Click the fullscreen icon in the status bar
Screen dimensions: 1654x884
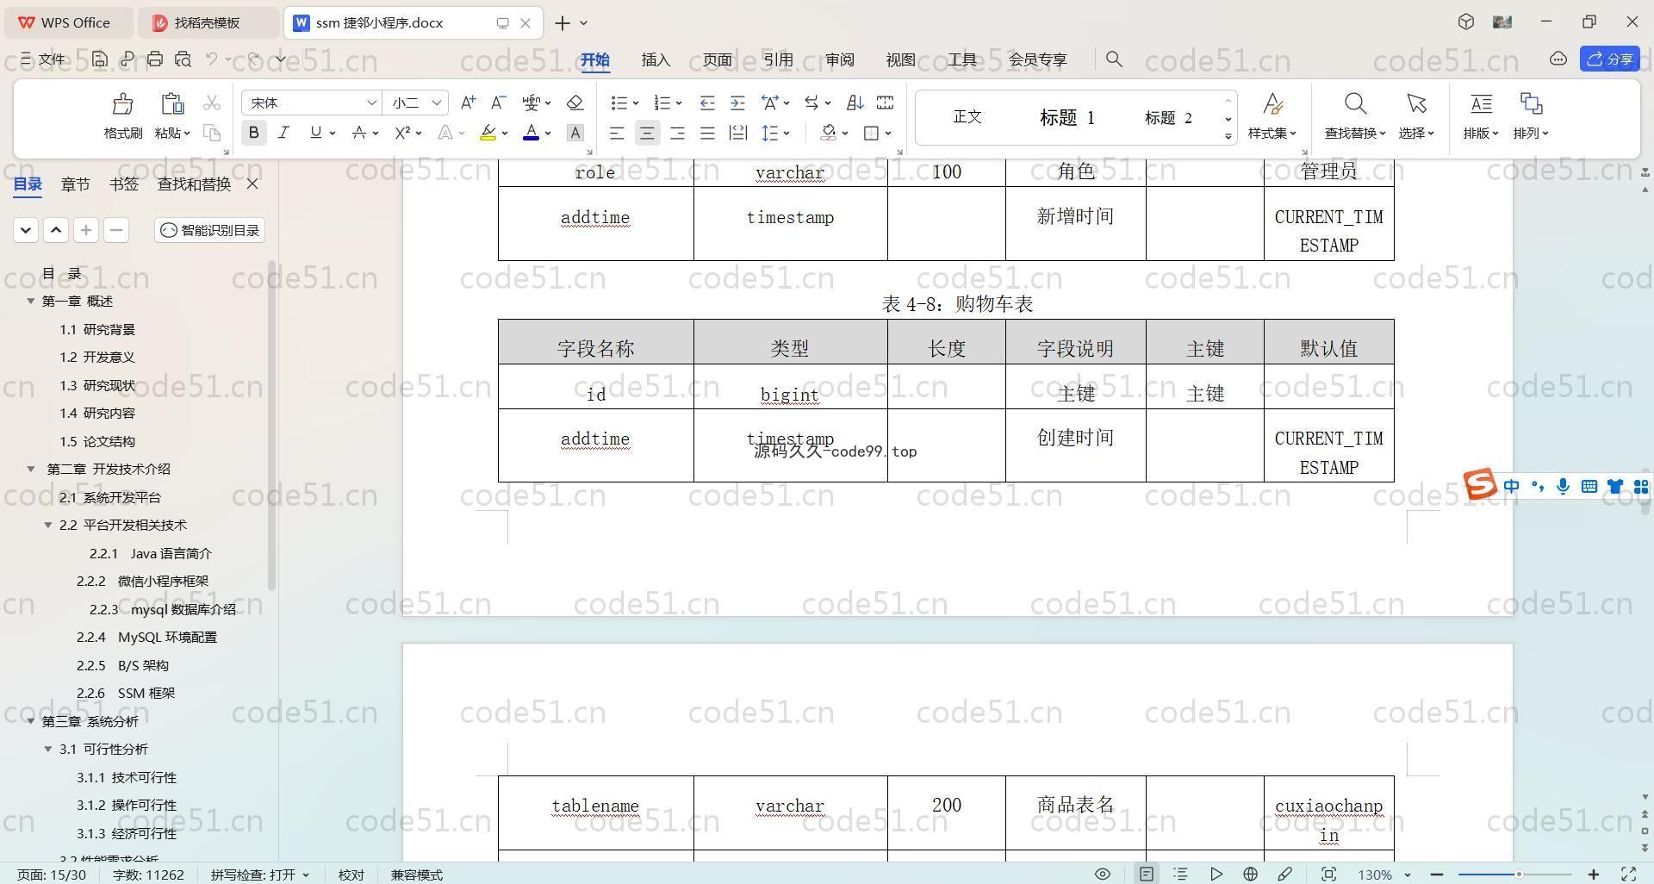tap(1628, 874)
